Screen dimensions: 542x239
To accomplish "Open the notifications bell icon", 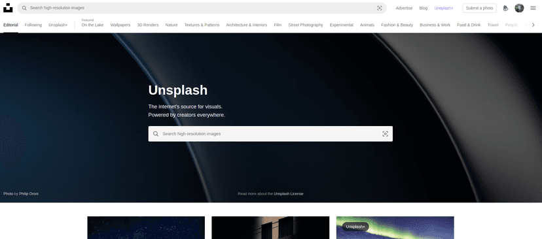I will (505, 8).
